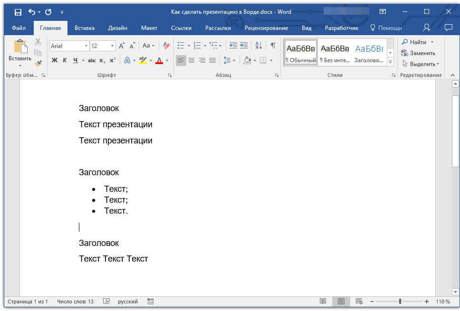Show paragraph marks with pilcrow icon

click(x=273, y=46)
